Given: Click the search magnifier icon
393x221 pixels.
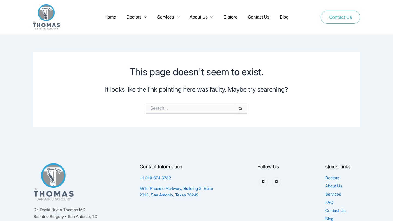Looking at the screenshot, I should tap(240, 109).
